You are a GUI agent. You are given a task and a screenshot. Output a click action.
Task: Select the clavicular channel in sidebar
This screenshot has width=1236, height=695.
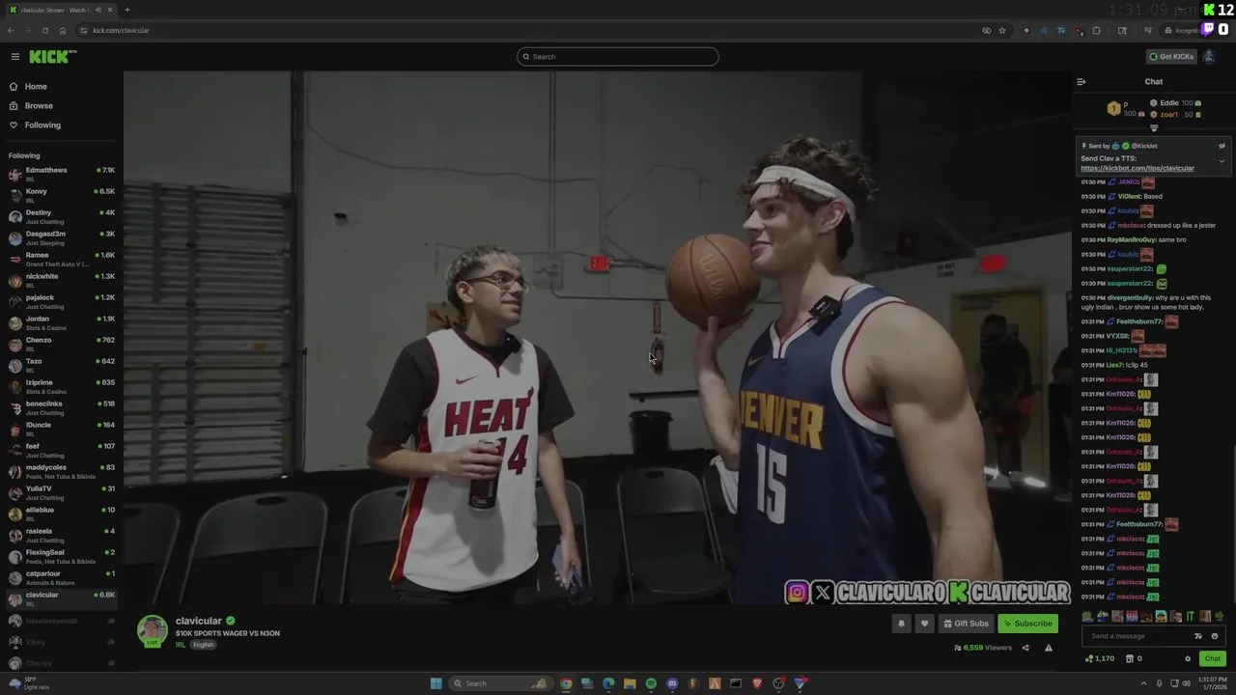click(x=62, y=599)
